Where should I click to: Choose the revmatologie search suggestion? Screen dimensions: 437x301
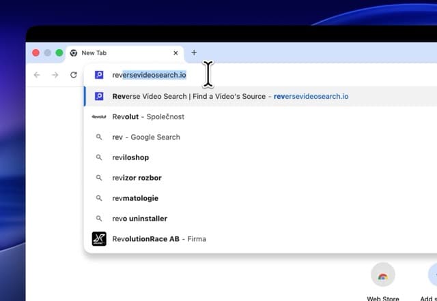[x=261, y=198]
